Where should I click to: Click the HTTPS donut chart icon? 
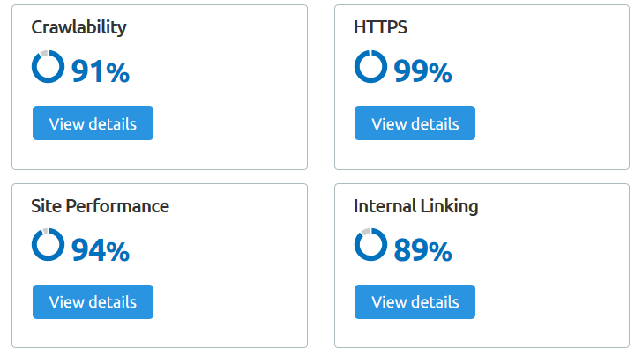(370, 67)
